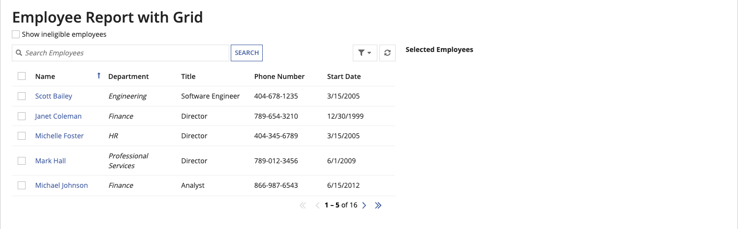Go to the previous page arrow
Screen dimensions: 738x229
pyautogui.click(x=317, y=205)
